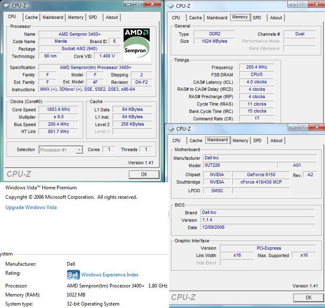Open Memory tab in Mainboard window

pos(240,140)
